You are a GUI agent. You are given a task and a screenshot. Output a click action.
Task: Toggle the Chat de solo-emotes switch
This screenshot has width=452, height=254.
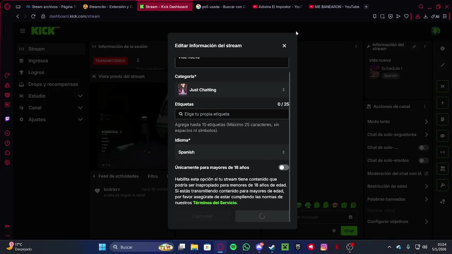pos(423,161)
